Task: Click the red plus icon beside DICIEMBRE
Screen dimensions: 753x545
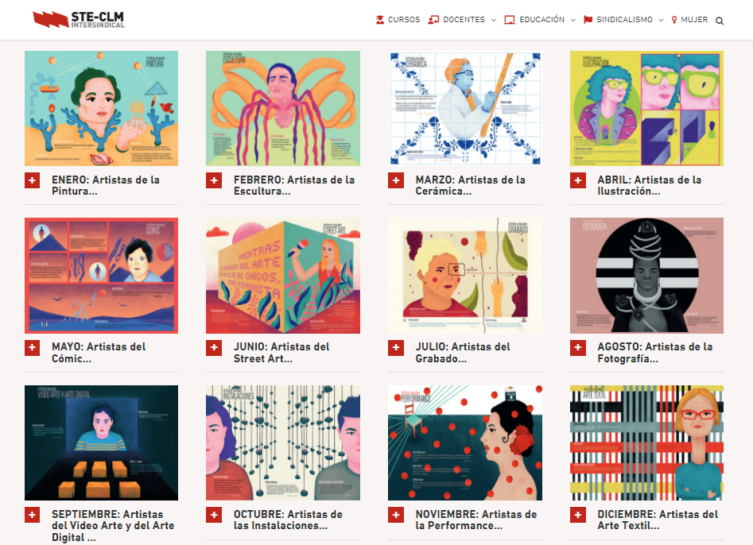Action: 578,516
